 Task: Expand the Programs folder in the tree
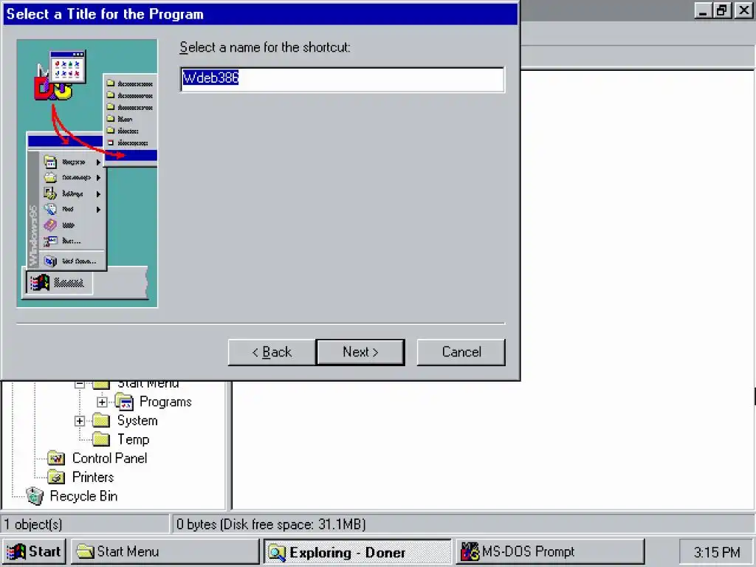102,402
